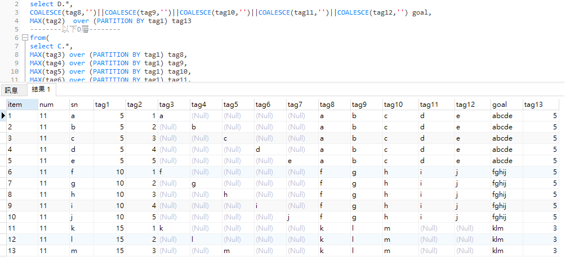Click the goal column header

coord(506,105)
